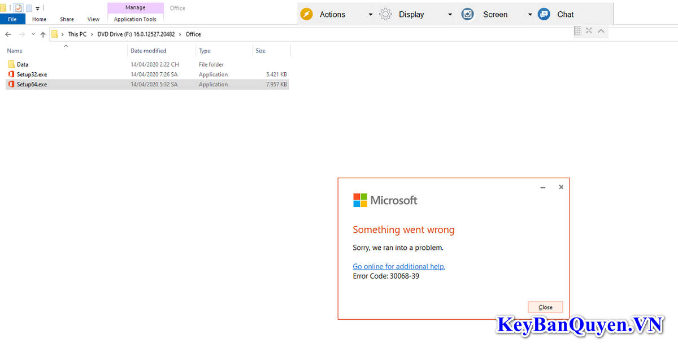Open the File menu
Viewport: 678px width, 344px height.
click(x=12, y=19)
